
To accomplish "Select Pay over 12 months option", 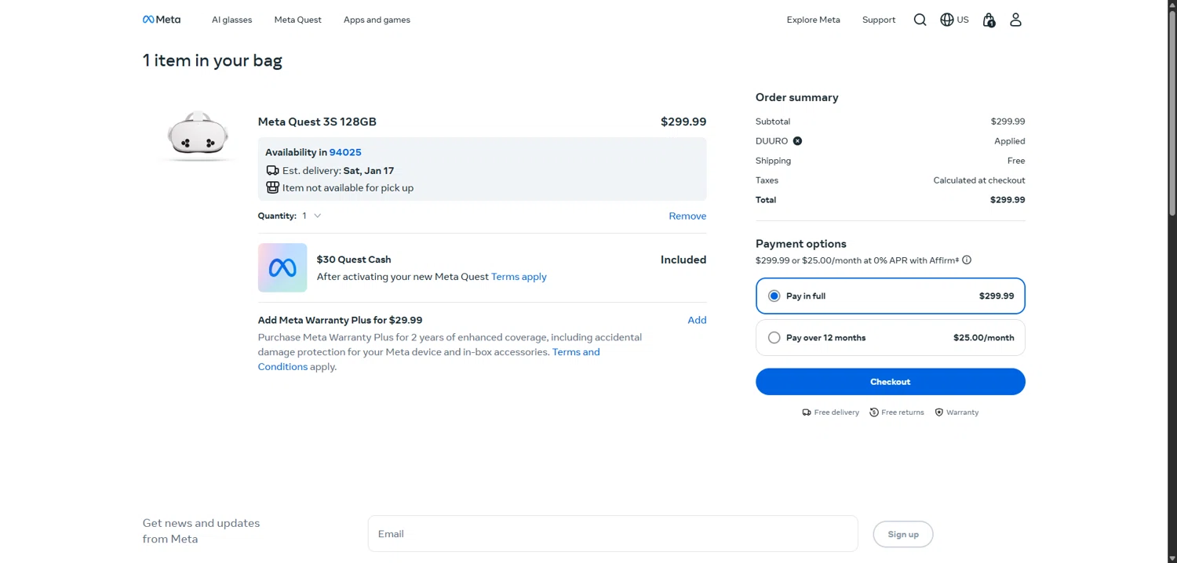I will (891, 338).
